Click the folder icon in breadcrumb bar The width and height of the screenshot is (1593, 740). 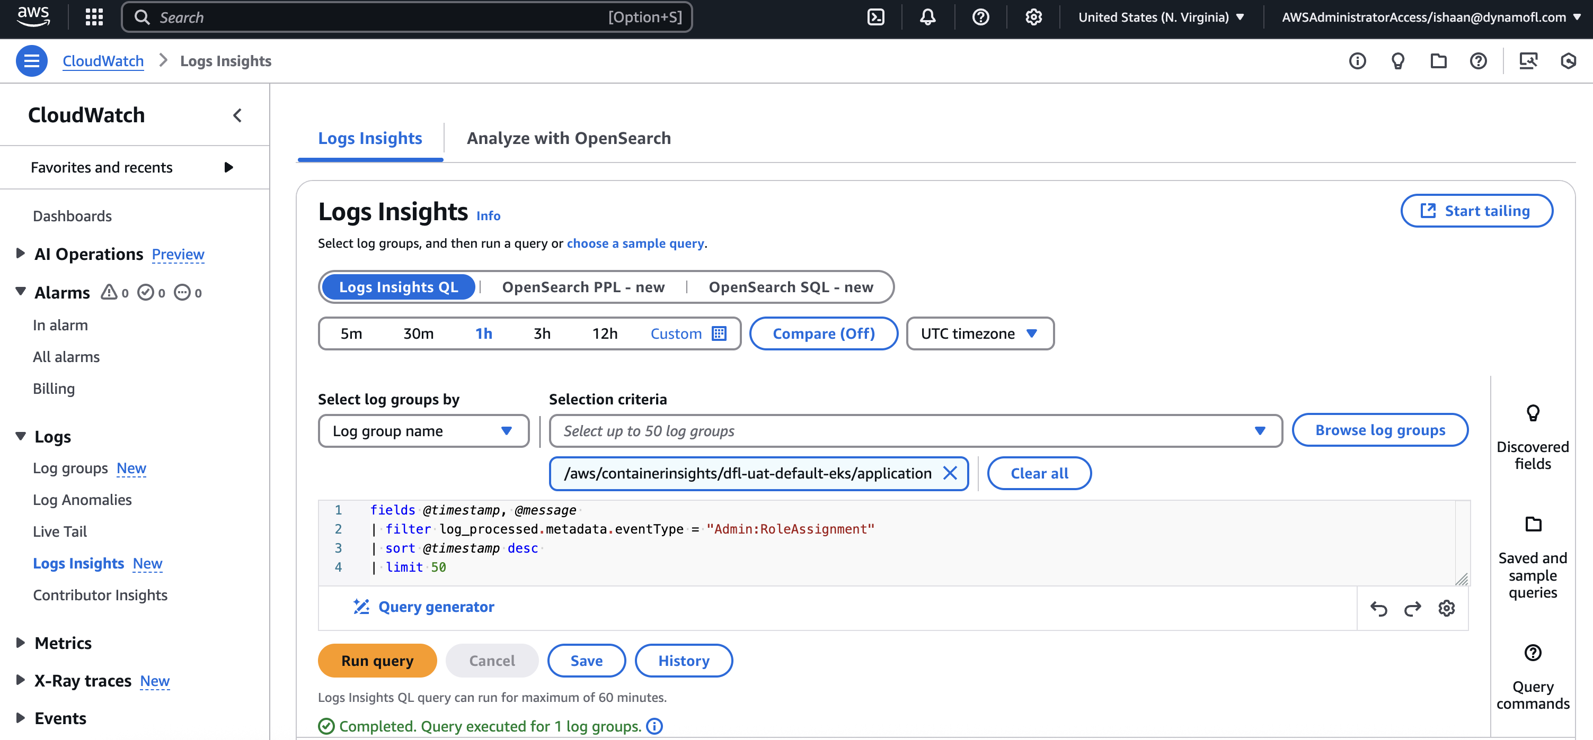coord(1438,60)
